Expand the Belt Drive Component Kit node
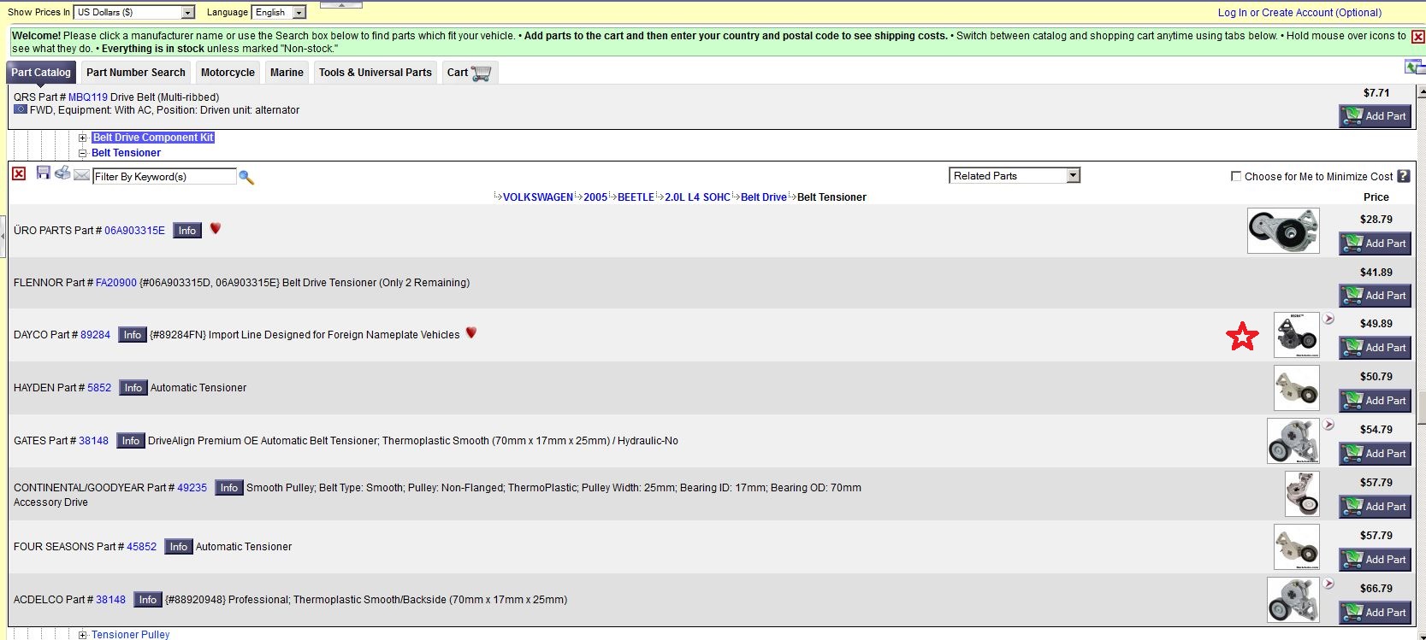This screenshot has height=640, width=1426. pos(83,138)
